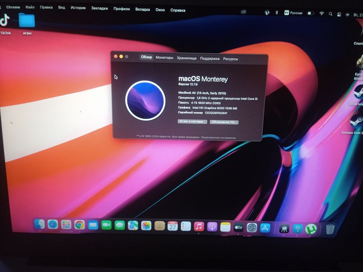363x272 pixels.
Task: Open Google Chrome in the Dock
Action: point(80,225)
